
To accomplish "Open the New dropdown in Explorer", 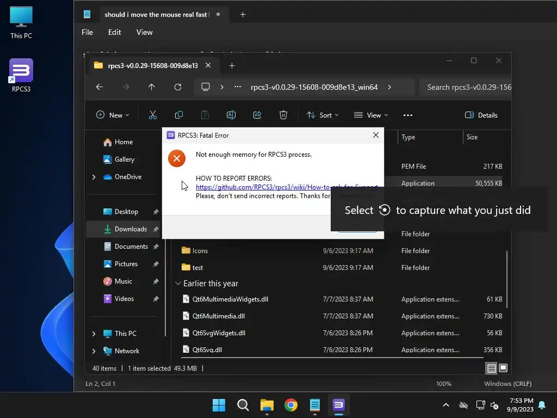I will (113, 115).
